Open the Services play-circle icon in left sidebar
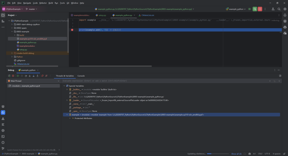This screenshot has height=156, width=288. click(3, 131)
